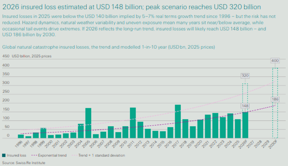Click the 2005 insured loss bar
Image resolution: width=288 pixels, height=166 pixels.
click(x=88, y=123)
